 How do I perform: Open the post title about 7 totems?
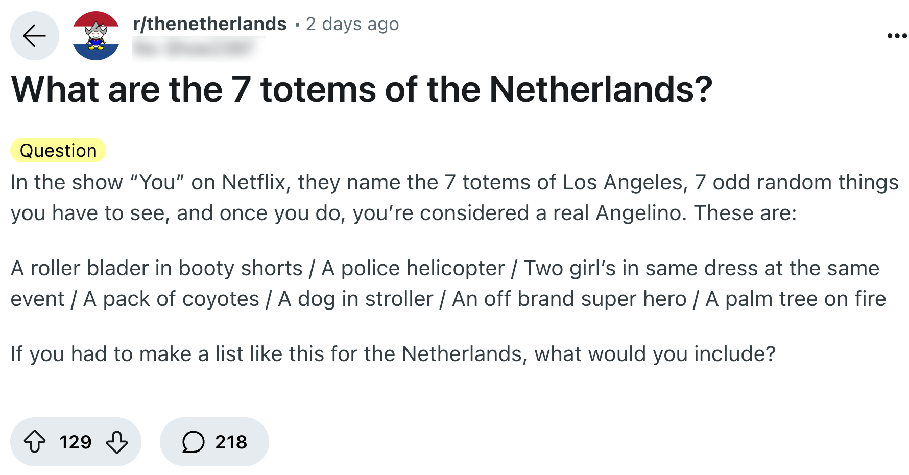point(362,90)
